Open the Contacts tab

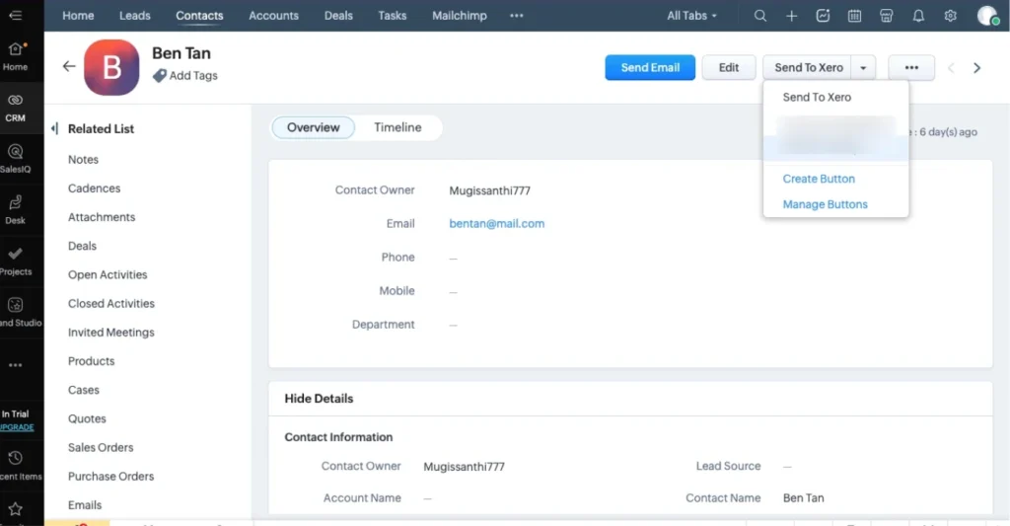[x=199, y=16]
